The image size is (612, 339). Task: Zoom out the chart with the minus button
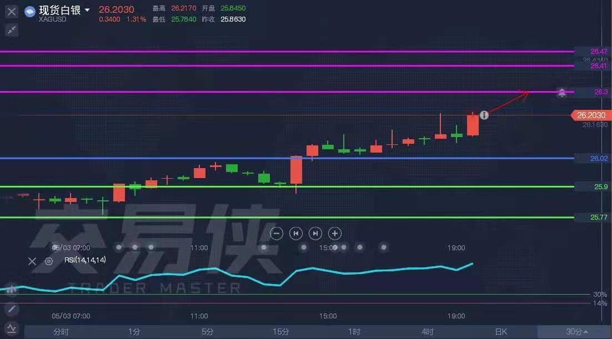[x=278, y=233]
